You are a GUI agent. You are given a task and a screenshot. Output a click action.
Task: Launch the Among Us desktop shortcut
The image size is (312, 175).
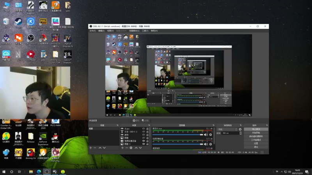[31, 154]
